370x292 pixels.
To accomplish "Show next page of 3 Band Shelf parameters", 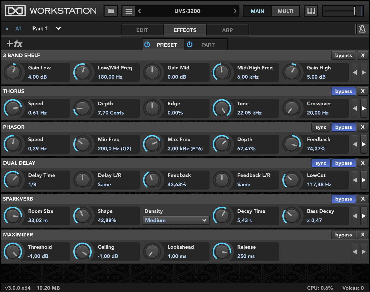I will pos(364,72).
